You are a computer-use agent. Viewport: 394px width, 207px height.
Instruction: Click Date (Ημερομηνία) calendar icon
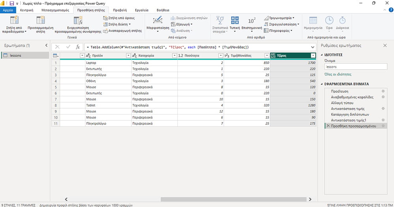pos(313,20)
